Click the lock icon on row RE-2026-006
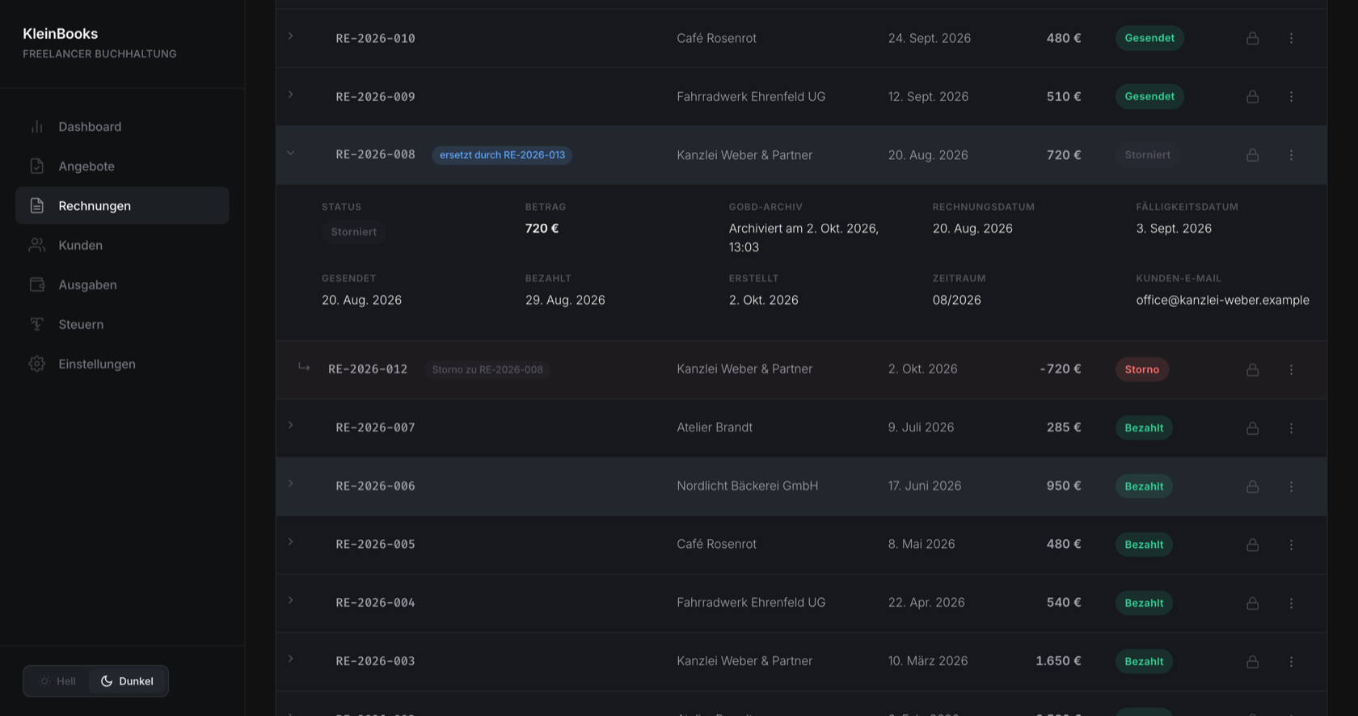 pyautogui.click(x=1252, y=486)
